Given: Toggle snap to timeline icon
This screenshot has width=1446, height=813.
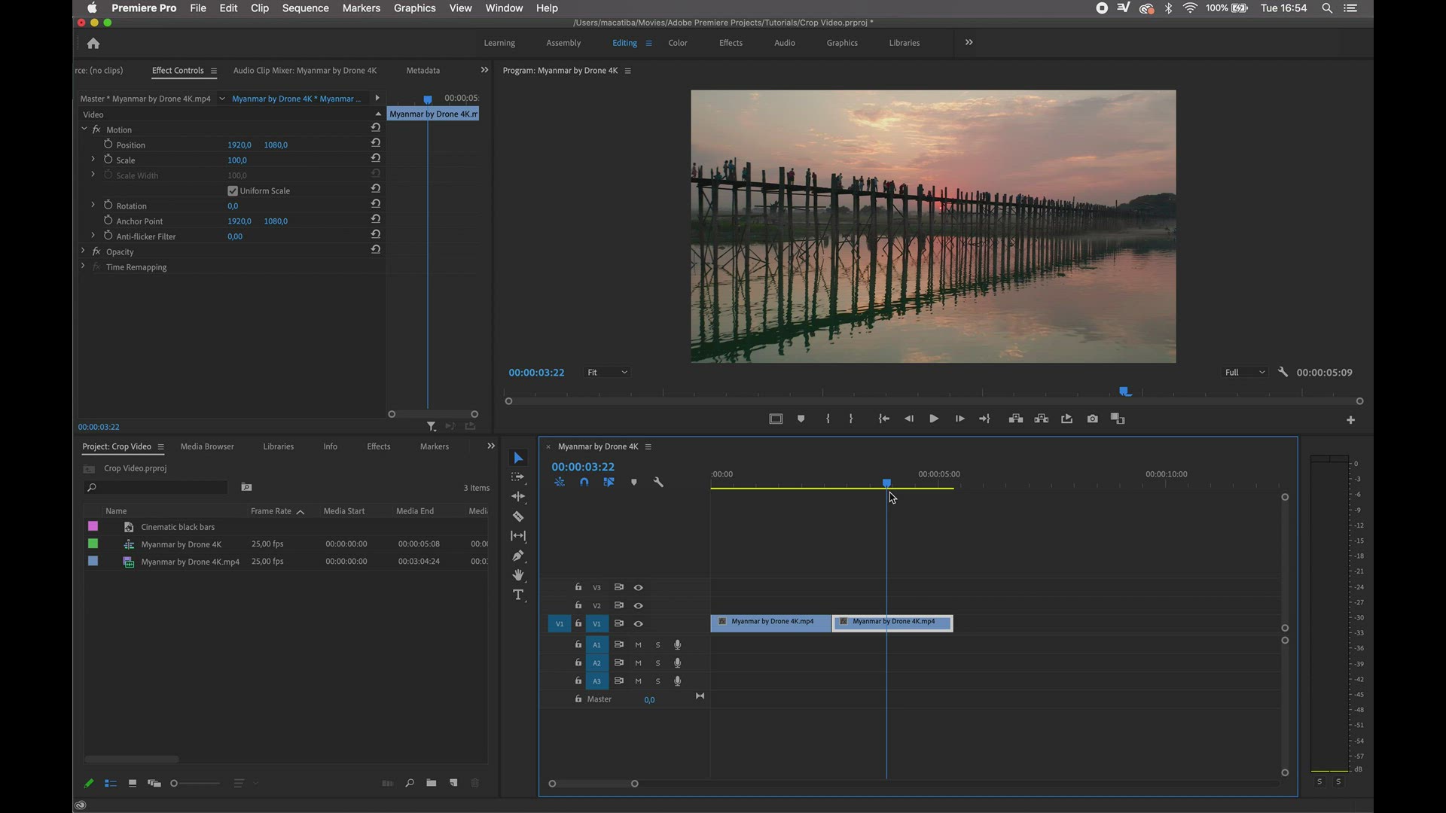Looking at the screenshot, I should [584, 482].
